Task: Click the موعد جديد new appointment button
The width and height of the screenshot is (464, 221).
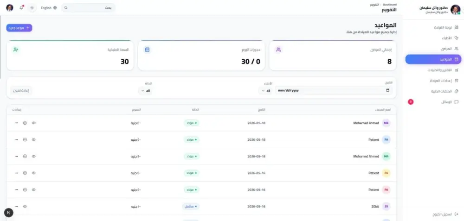Action: (19, 28)
